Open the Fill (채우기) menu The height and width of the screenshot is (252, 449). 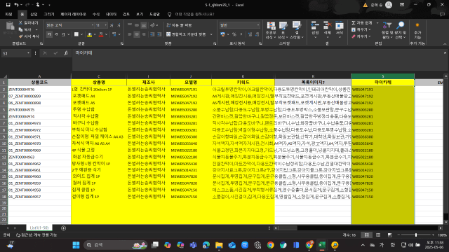click(361, 29)
